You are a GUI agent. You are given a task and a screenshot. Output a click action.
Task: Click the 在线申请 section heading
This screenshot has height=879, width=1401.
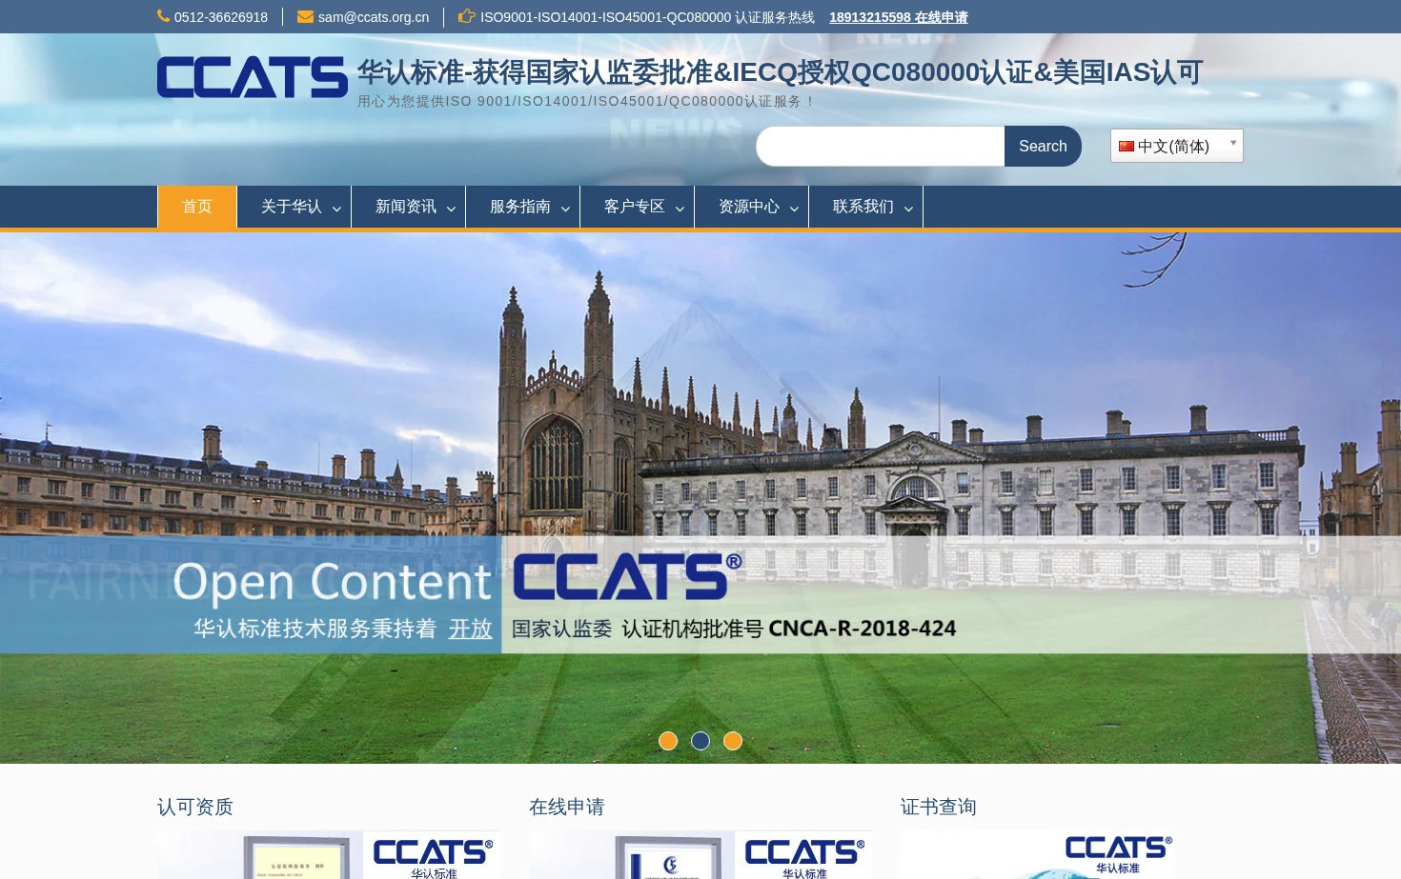pos(567,807)
